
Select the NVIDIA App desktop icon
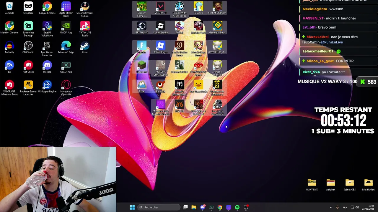click(x=66, y=28)
